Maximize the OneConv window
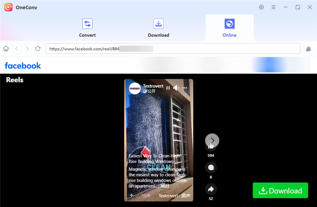 (x=298, y=7)
